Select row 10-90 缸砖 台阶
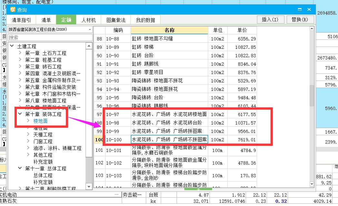338x206 pixels. tap(175, 56)
